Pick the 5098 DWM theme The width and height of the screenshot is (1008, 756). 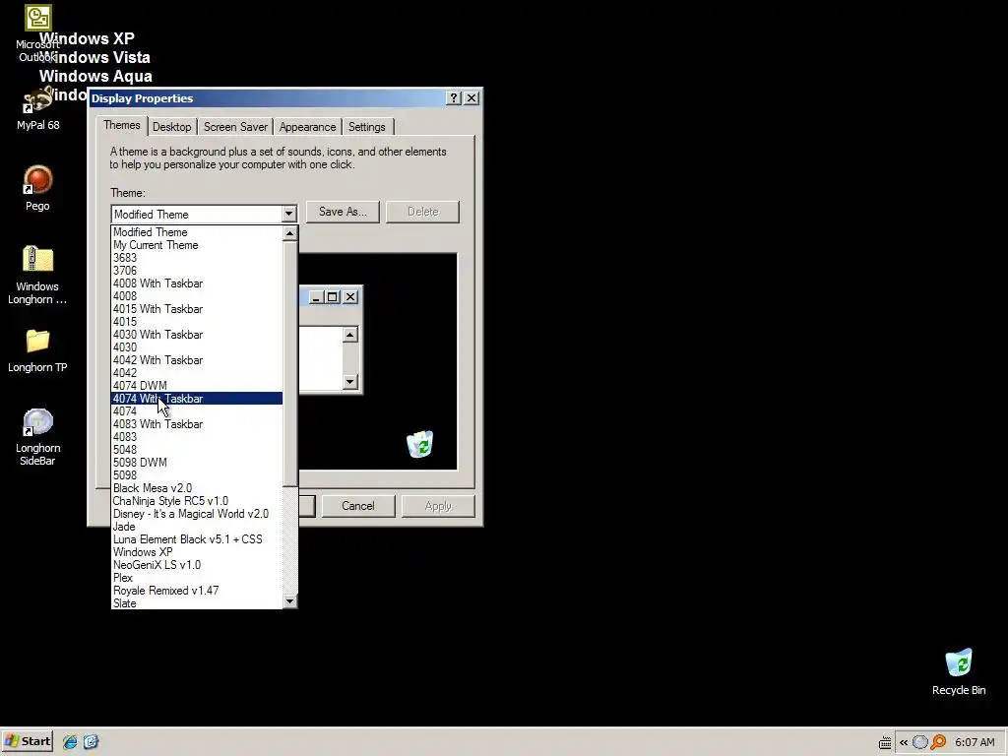[x=197, y=463]
